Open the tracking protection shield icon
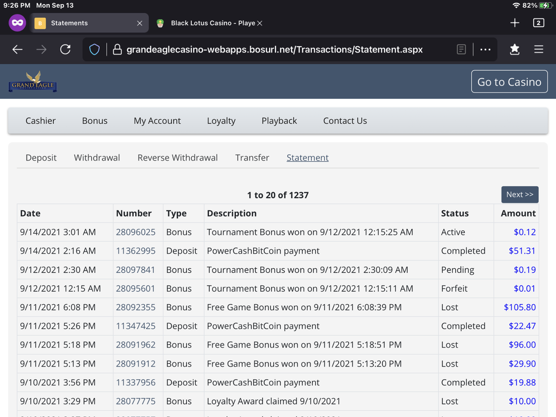The width and height of the screenshot is (556, 417). [95, 49]
